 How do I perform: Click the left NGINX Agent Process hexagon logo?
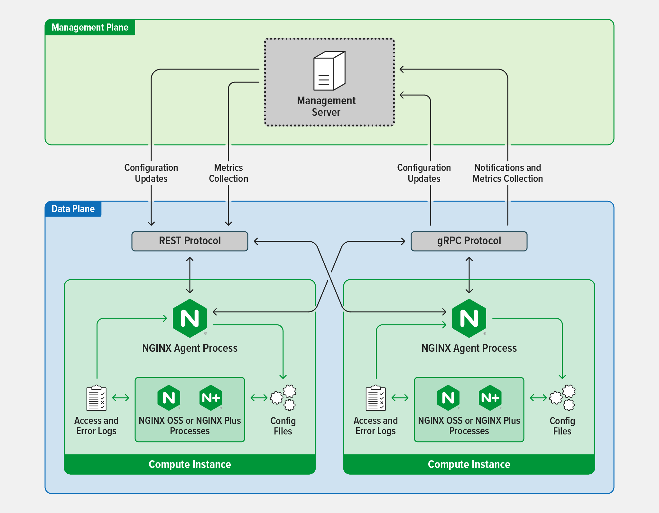click(x=190, y=318)
